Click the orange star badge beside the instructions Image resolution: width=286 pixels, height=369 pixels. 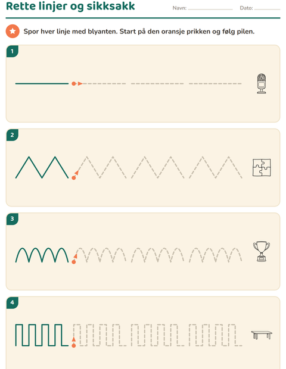point(13,31)
